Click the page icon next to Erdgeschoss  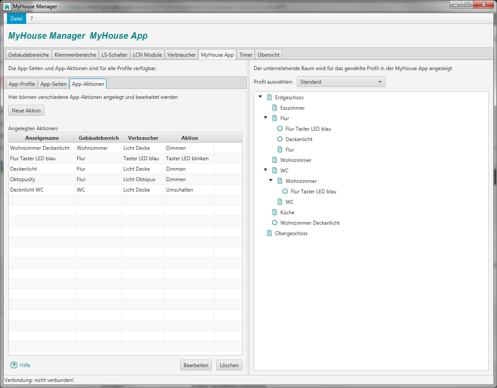pos(269,98)
